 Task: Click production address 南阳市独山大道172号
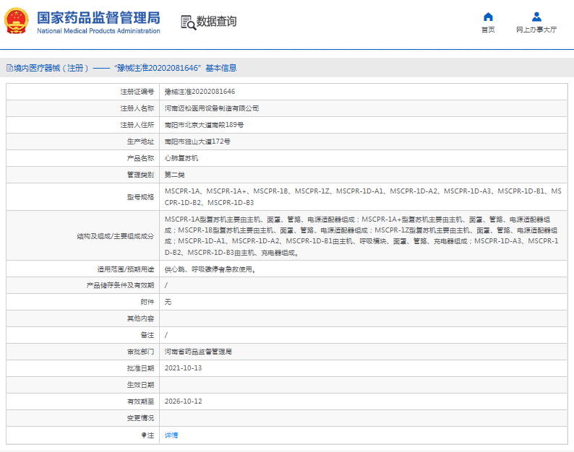pos(197,142)
